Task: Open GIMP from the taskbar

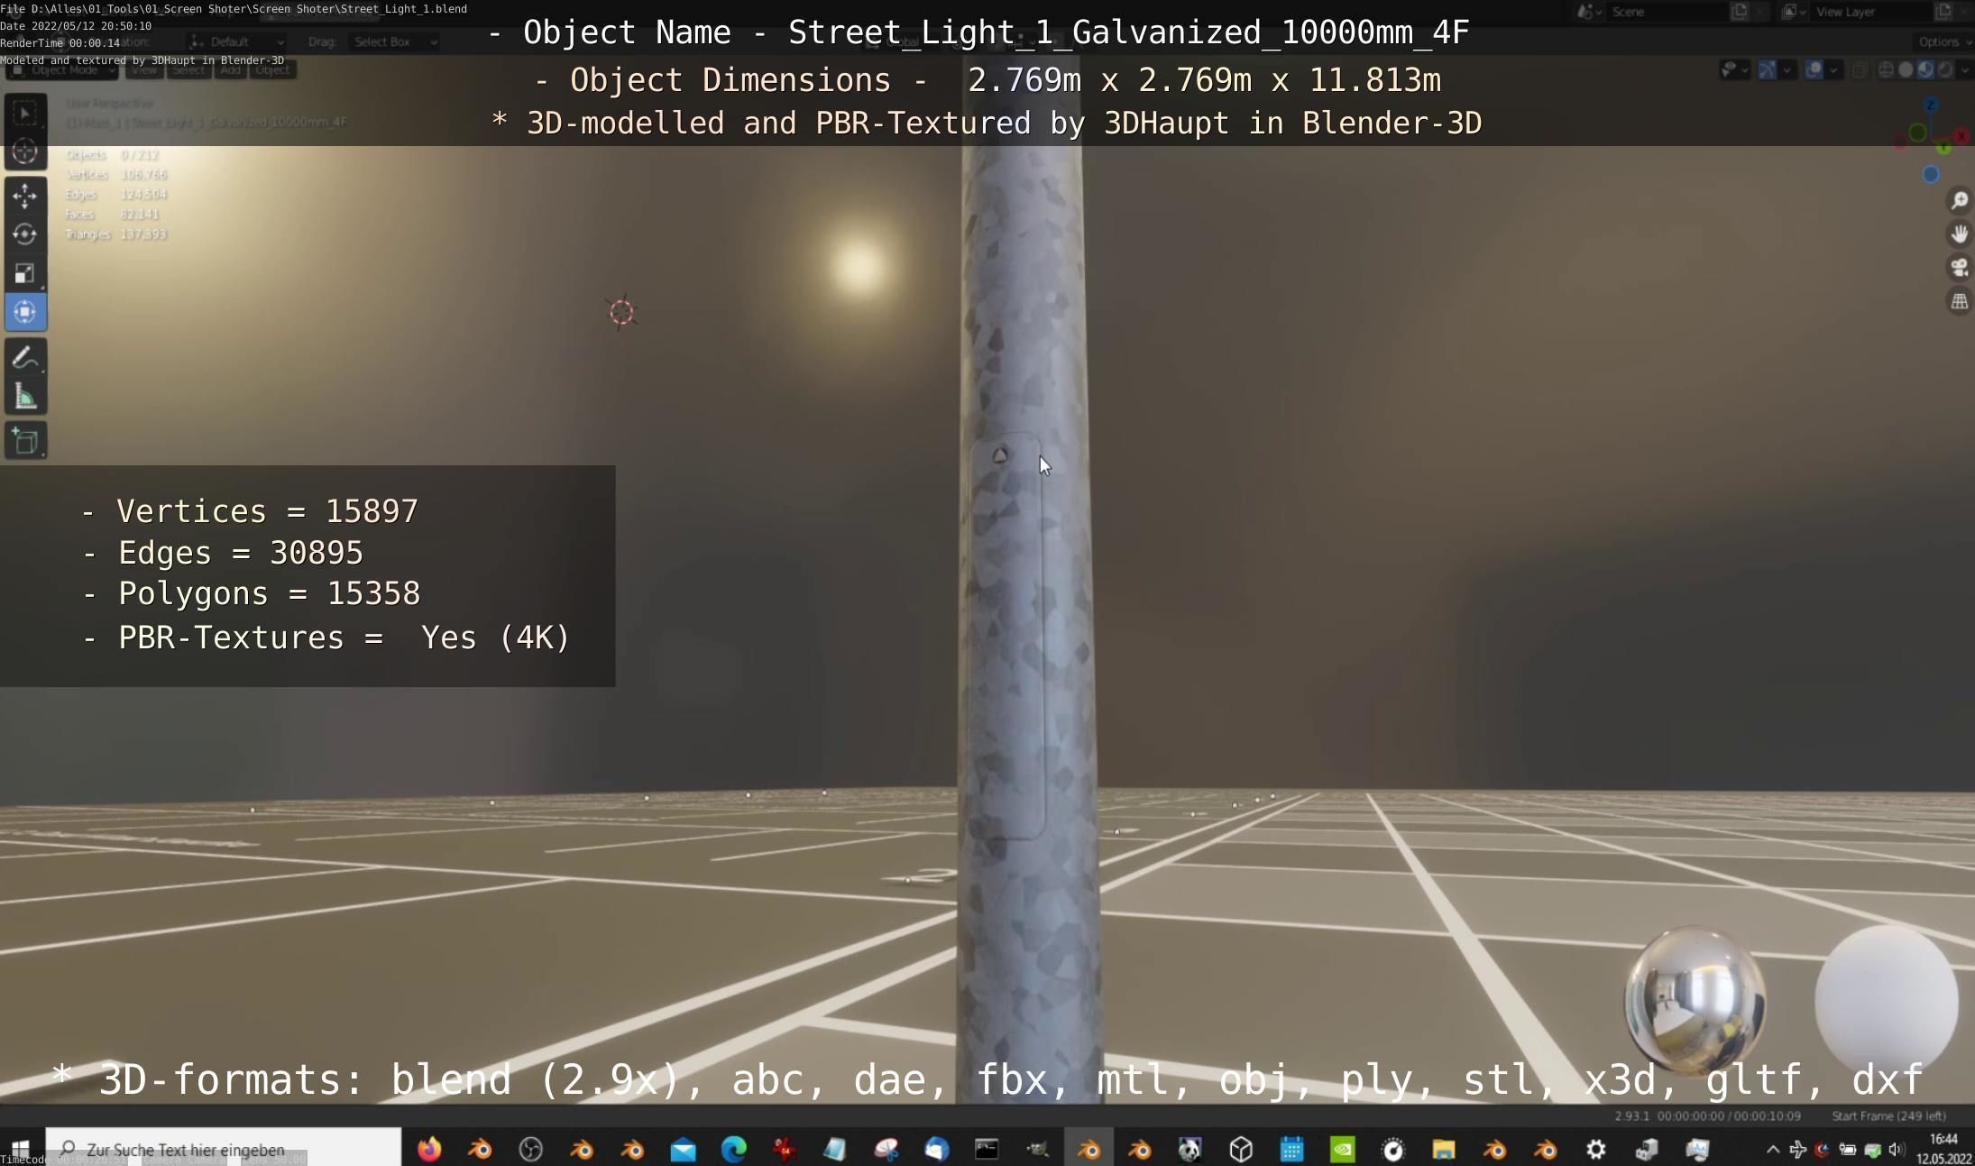Action: 1038,1149
